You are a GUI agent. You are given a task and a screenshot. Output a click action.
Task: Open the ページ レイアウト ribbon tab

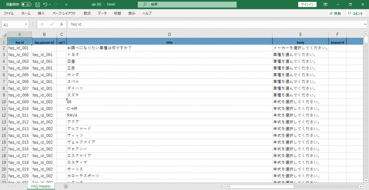tap(64, 13)
